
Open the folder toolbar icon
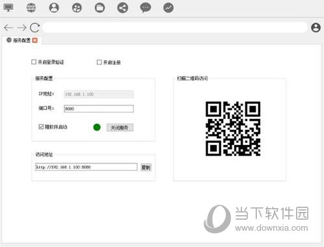[100, 8]
